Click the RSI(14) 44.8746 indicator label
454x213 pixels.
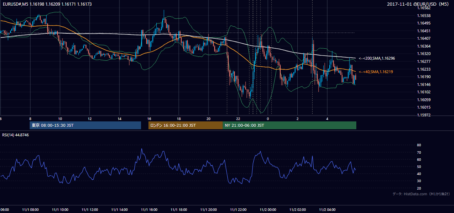[x=16, y=135]
